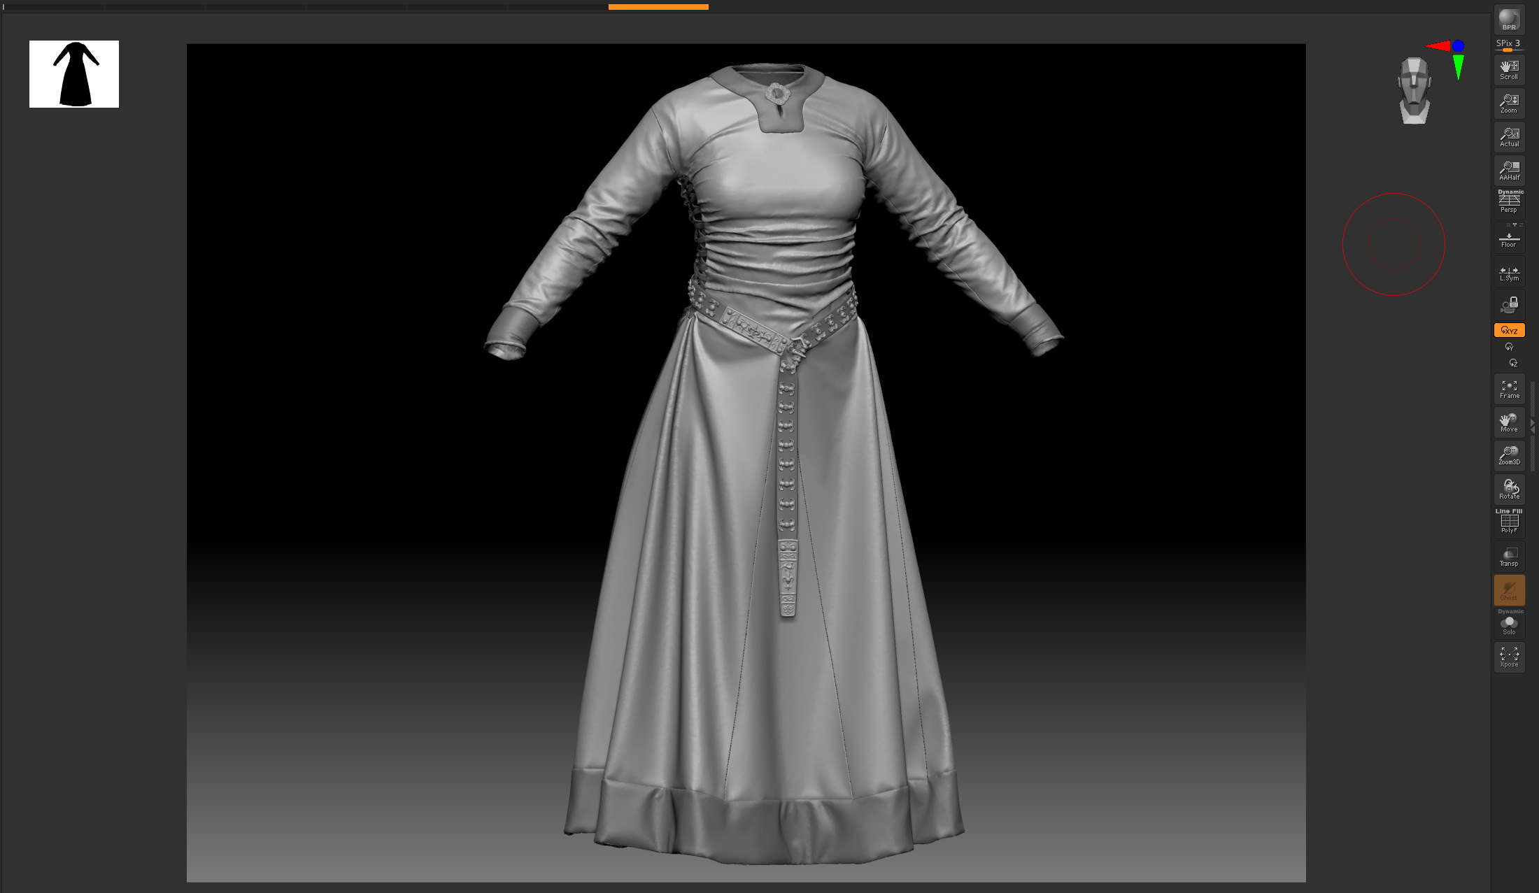Click the brooch on the dress collar
1539x893 pixels.
777,93
